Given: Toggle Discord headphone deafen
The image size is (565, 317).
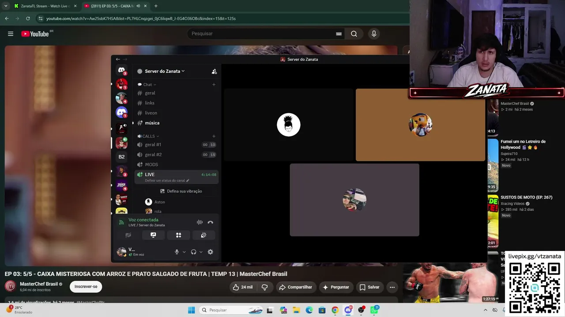Looking at the screenshot, I should pos(193,252).
